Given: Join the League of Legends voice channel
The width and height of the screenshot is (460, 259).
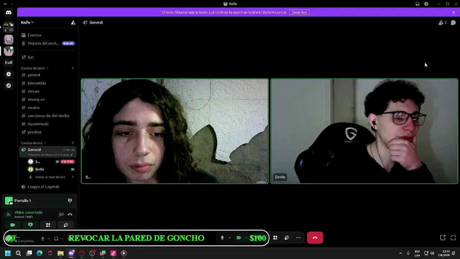Looking at the screenshot, I should point(49,187).
